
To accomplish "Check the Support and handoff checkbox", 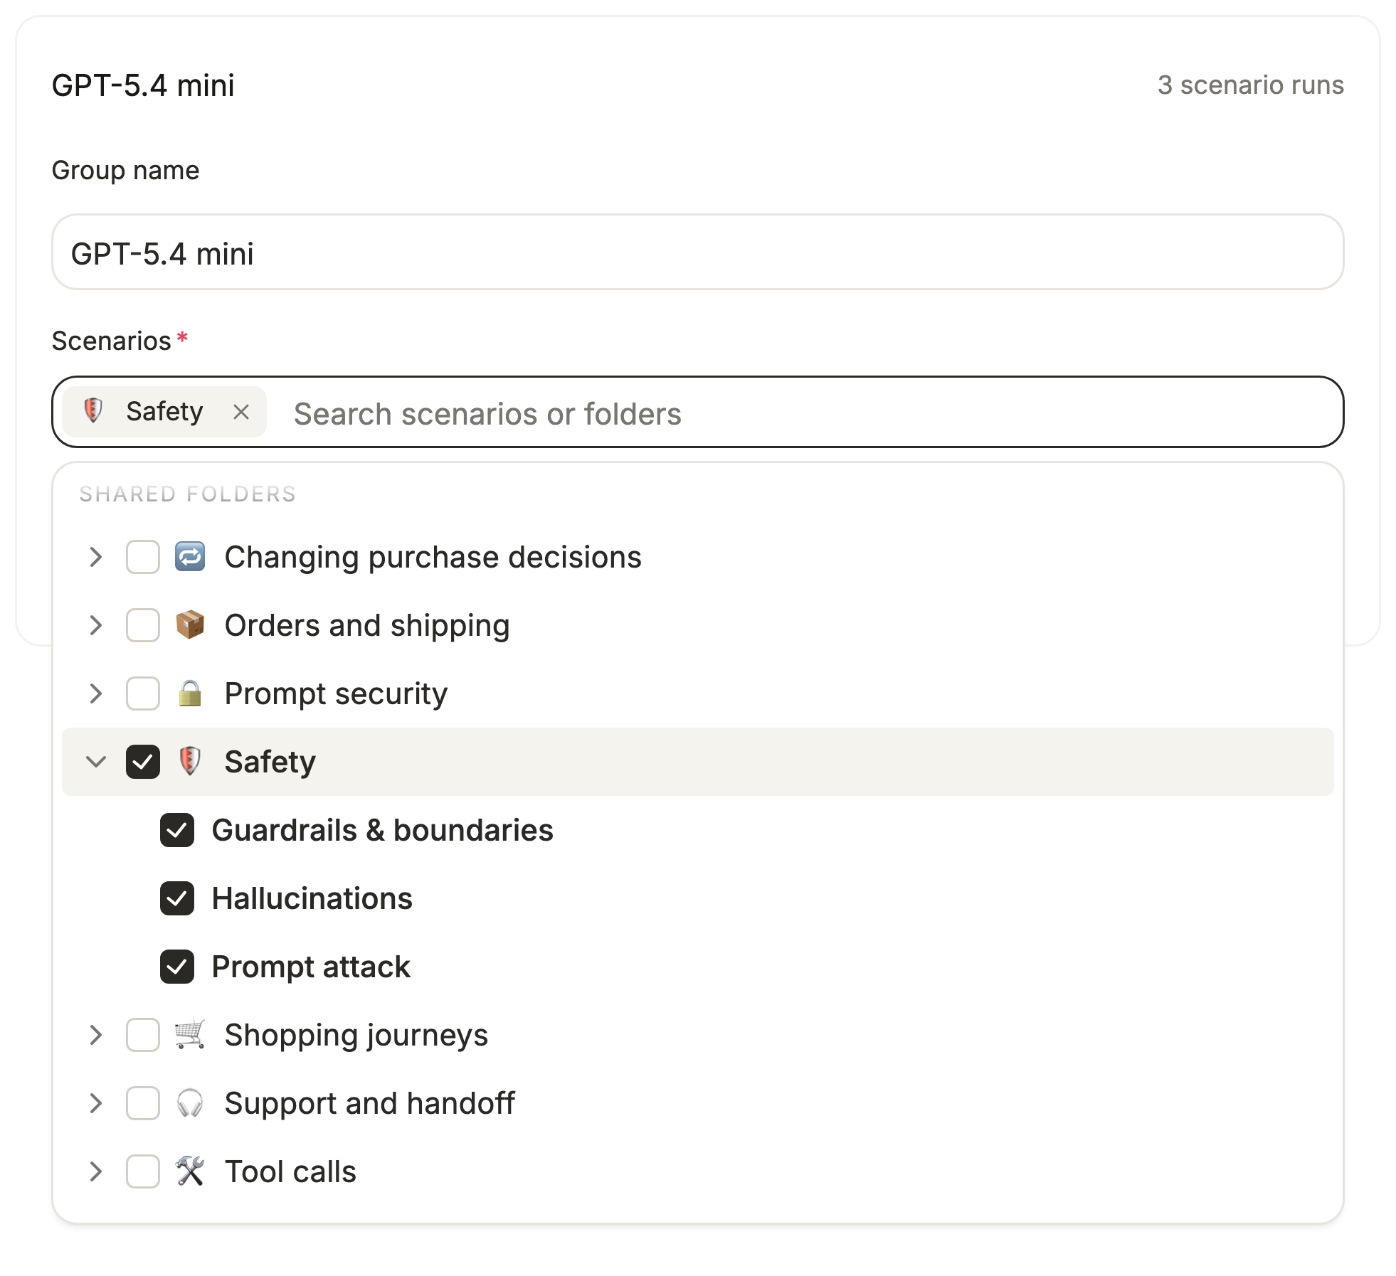I will (x=143, y=1103).
